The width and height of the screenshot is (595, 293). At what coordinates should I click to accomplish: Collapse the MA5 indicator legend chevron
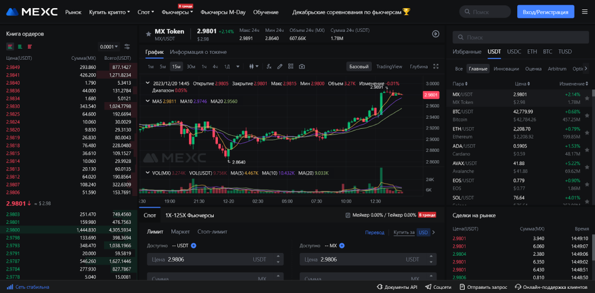148,101
